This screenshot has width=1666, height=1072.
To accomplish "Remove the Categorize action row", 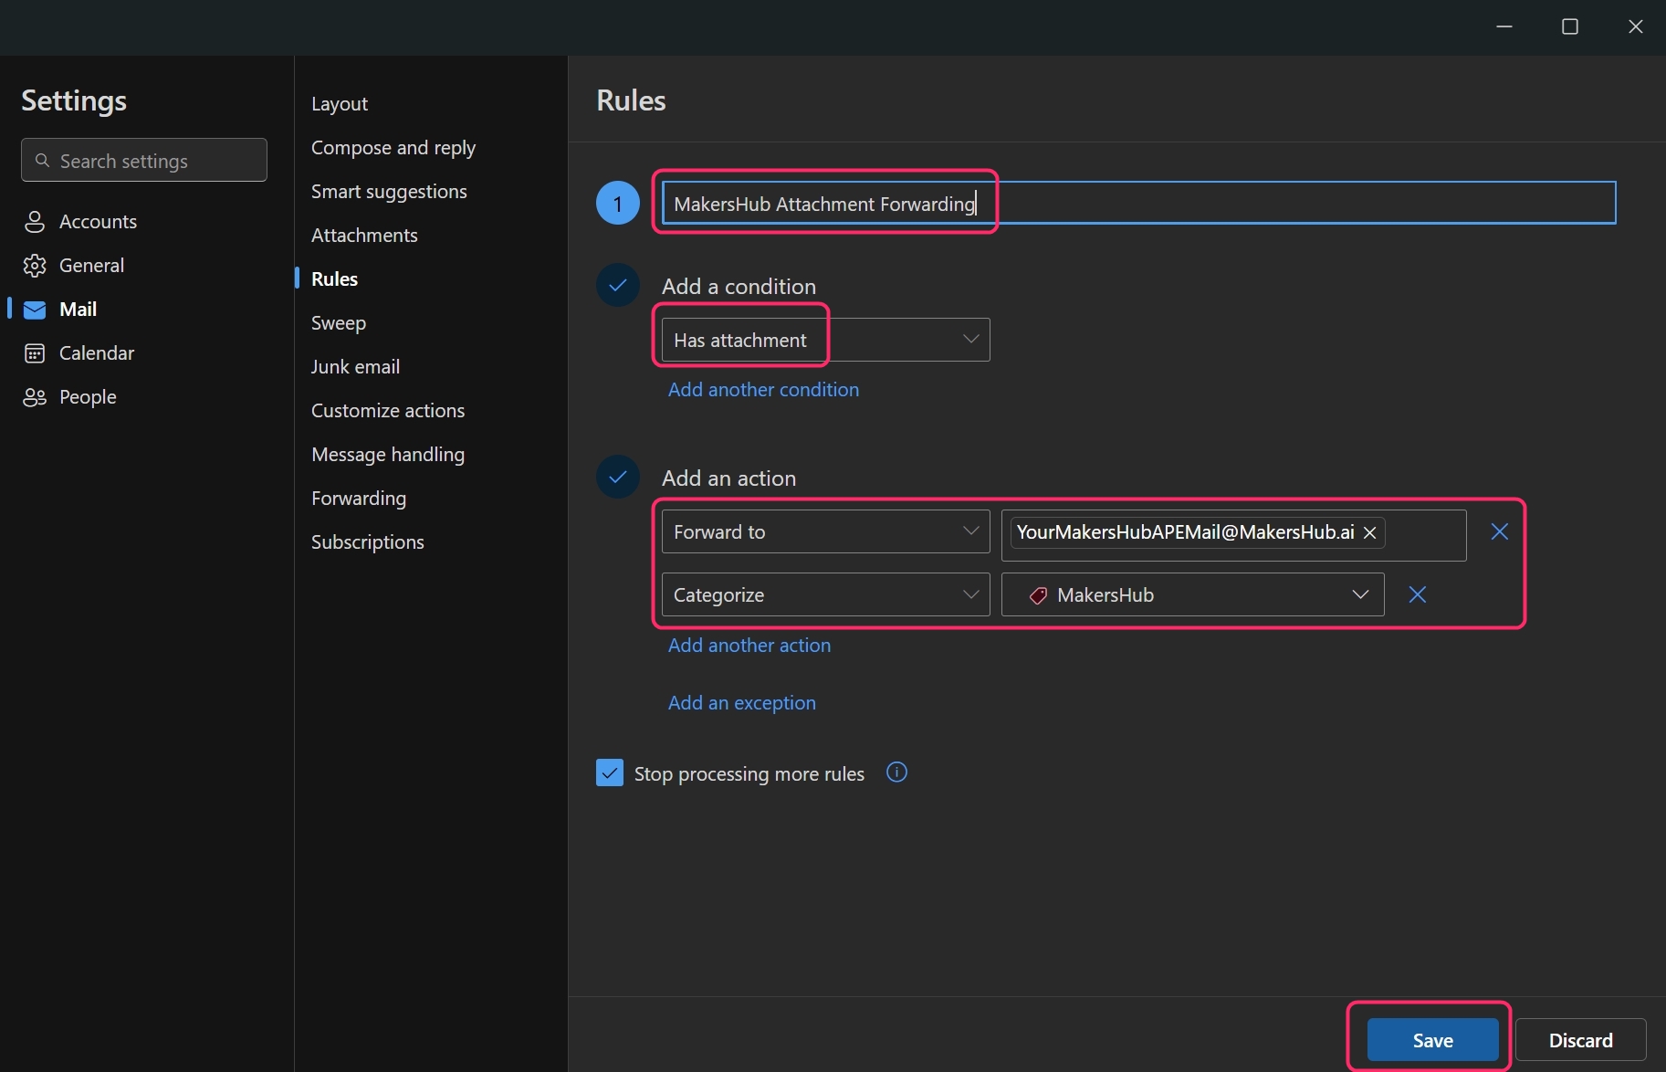I will [x=1417, y=594].
